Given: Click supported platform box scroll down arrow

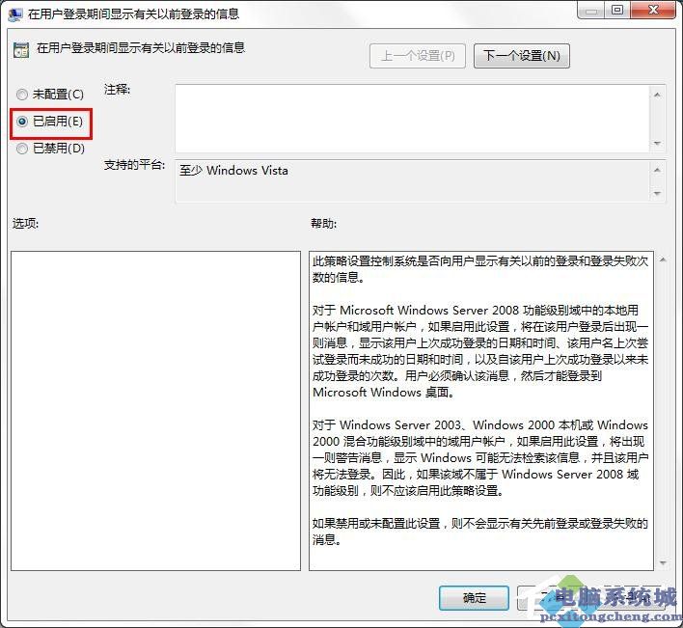Looking at the screenshot, I should click(657, 193).
